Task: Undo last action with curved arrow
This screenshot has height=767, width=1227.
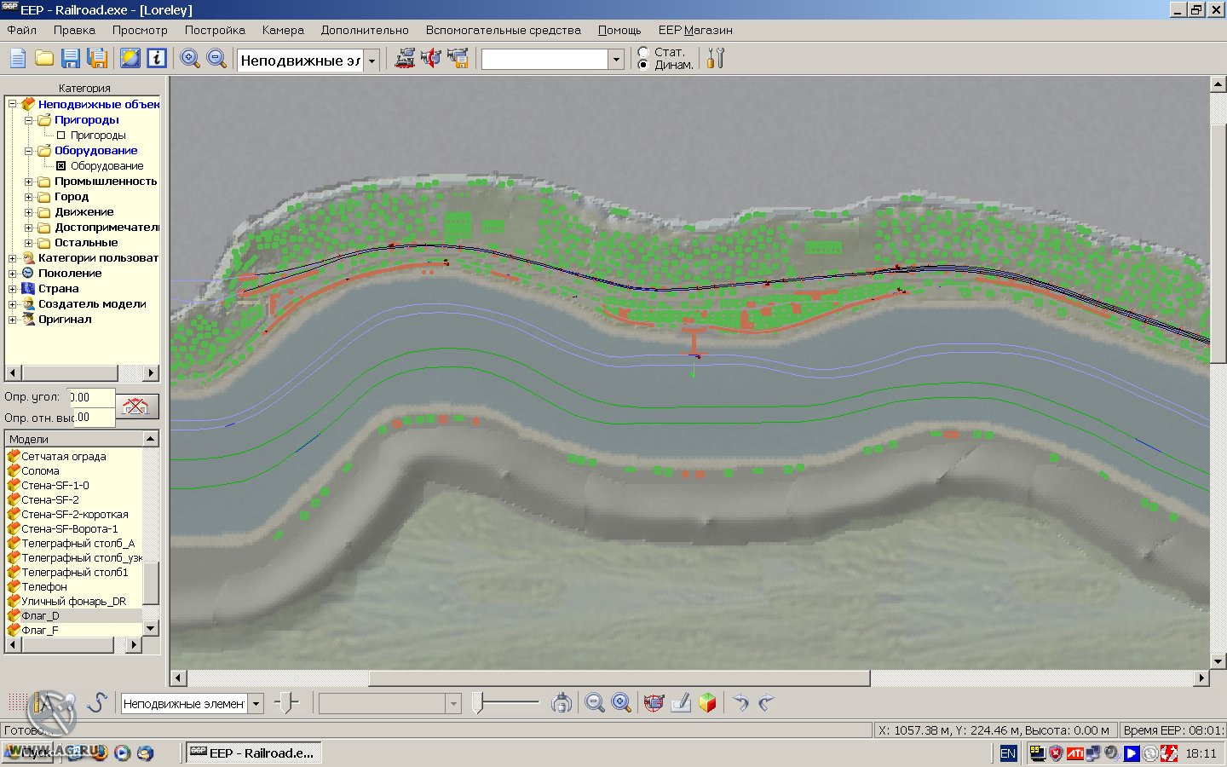Action: pyautogui.click(x=740, y=703)
